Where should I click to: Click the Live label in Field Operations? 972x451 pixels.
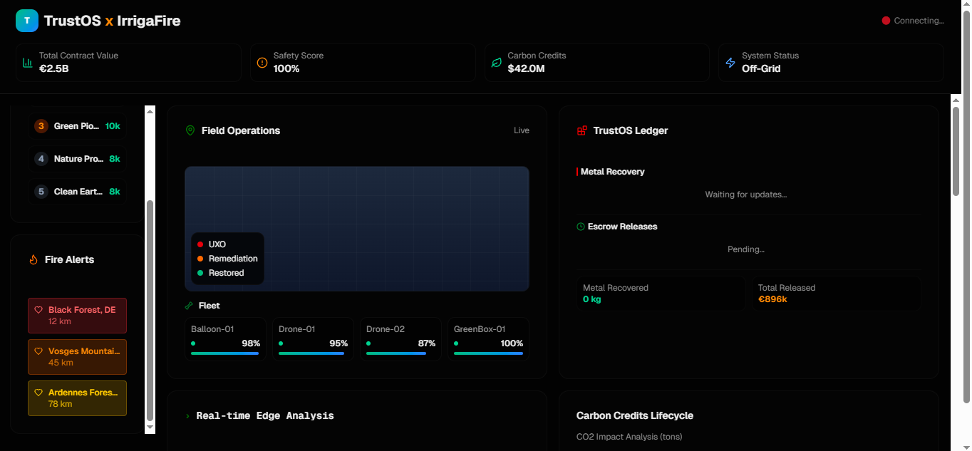[x=522, y=130]
